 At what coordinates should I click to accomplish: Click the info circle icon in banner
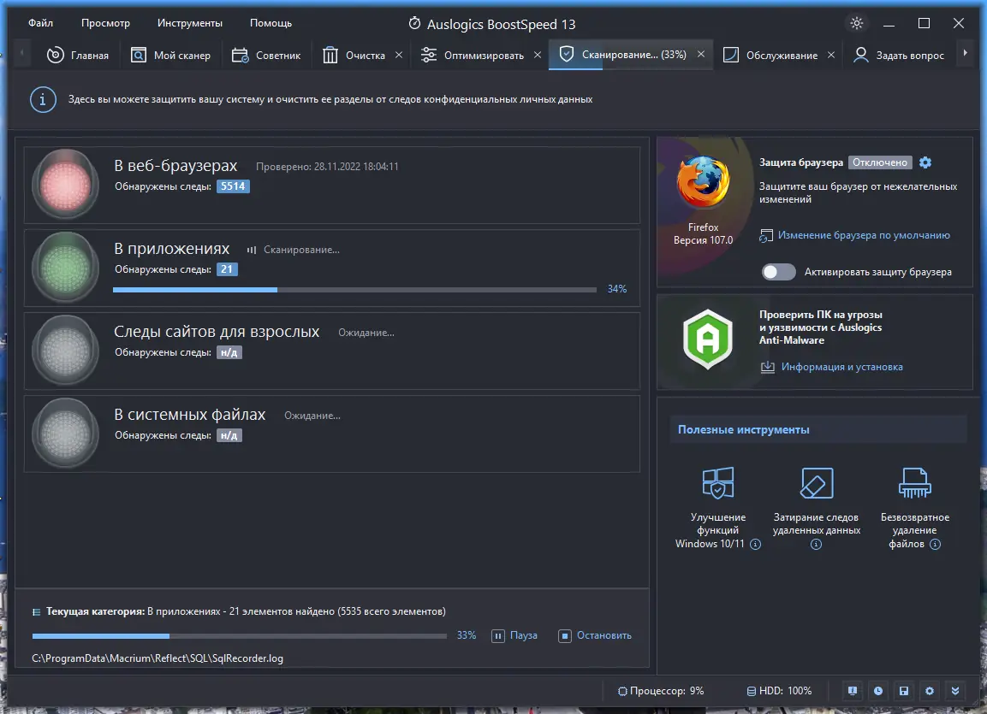(x=43, y=99)
